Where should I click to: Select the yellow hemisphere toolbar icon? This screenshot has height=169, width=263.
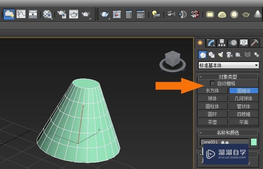222,15
